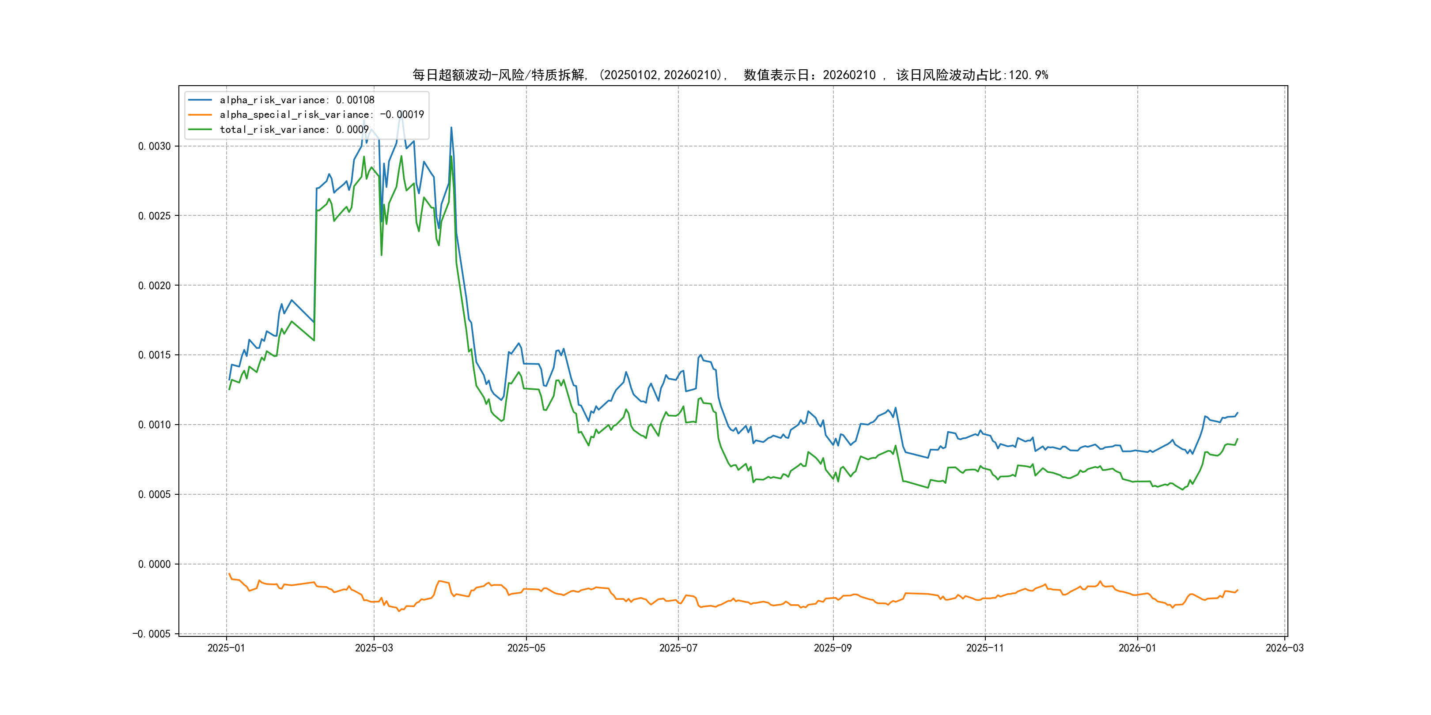Click the 0.0000 y-axis tick label

tap(155, 564)
